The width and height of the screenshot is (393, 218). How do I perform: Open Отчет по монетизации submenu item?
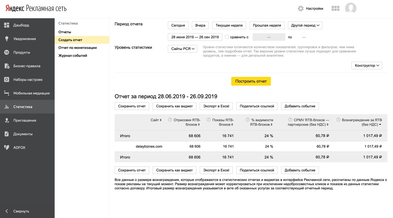click(78, 48)
